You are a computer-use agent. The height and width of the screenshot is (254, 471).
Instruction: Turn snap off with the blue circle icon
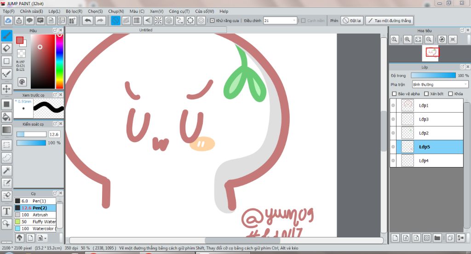tap(115, 20)
